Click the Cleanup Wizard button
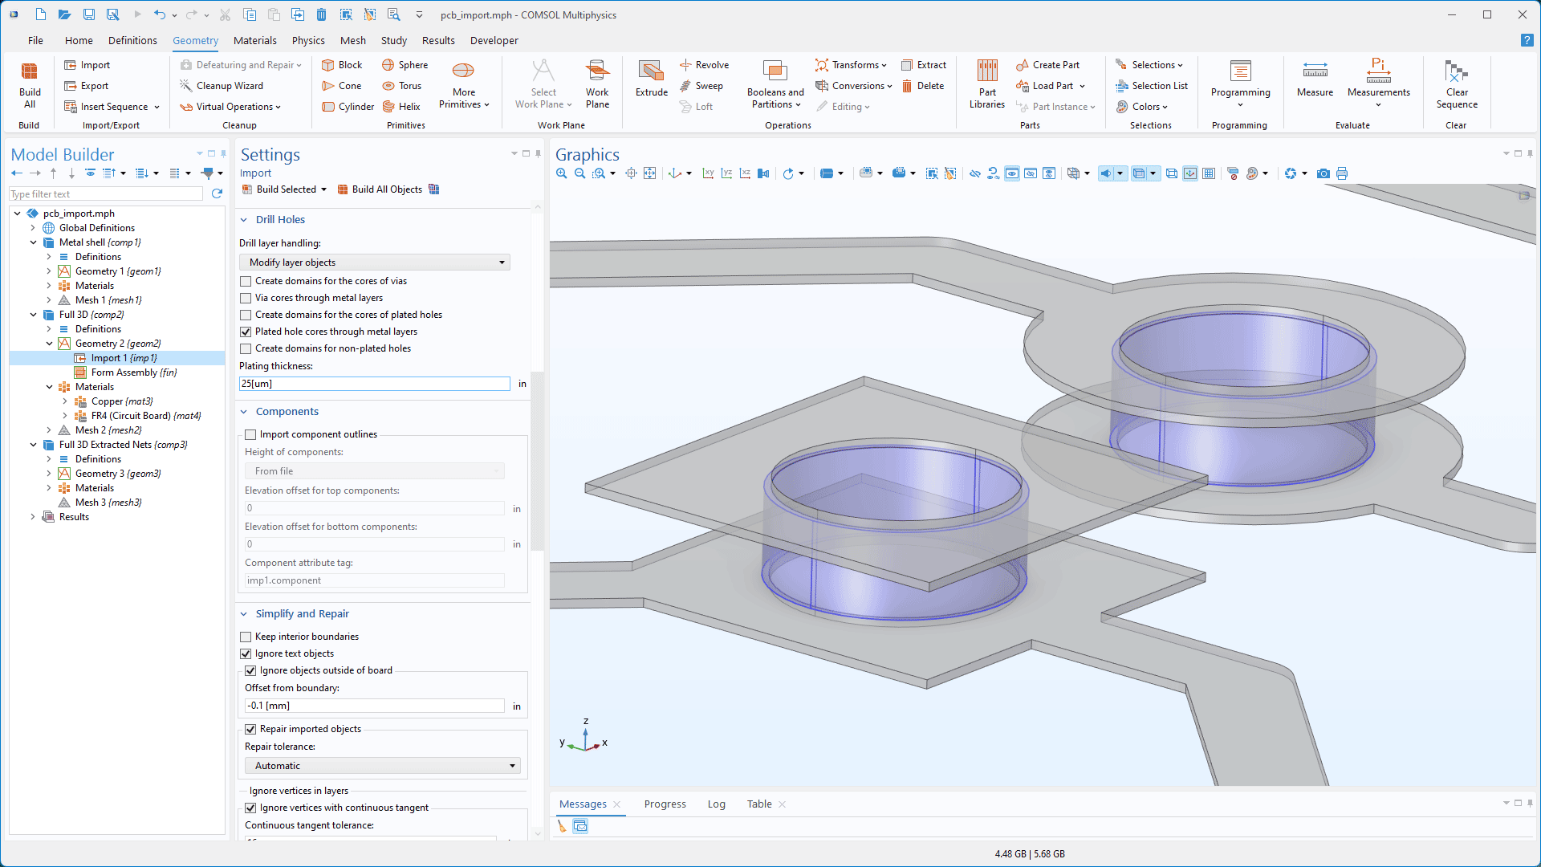This screenshot has width=1541, height=867. 222,86
